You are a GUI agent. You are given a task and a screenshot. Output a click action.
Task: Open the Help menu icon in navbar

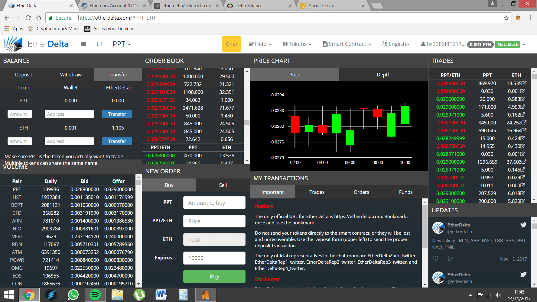click(x=252, y=44)
